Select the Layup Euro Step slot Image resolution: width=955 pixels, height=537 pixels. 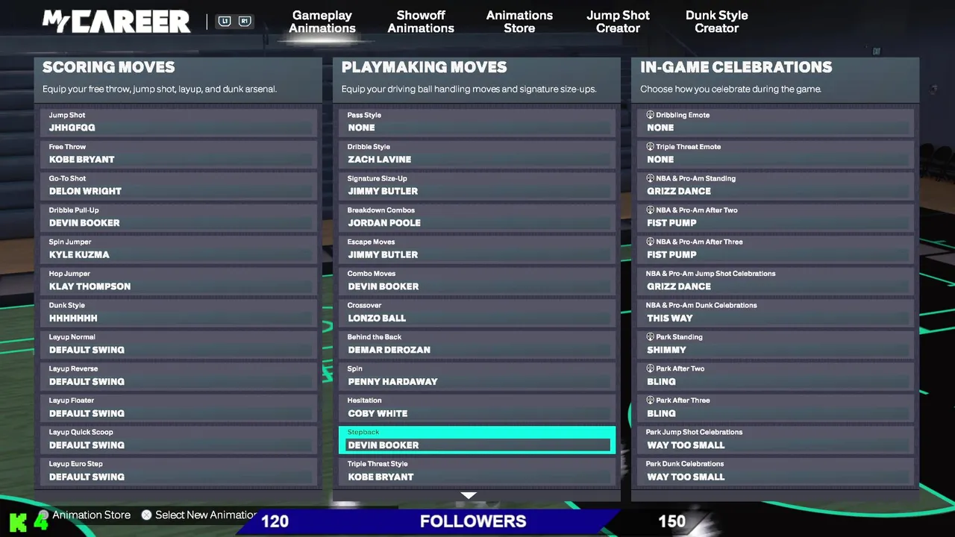click(179, 471)
